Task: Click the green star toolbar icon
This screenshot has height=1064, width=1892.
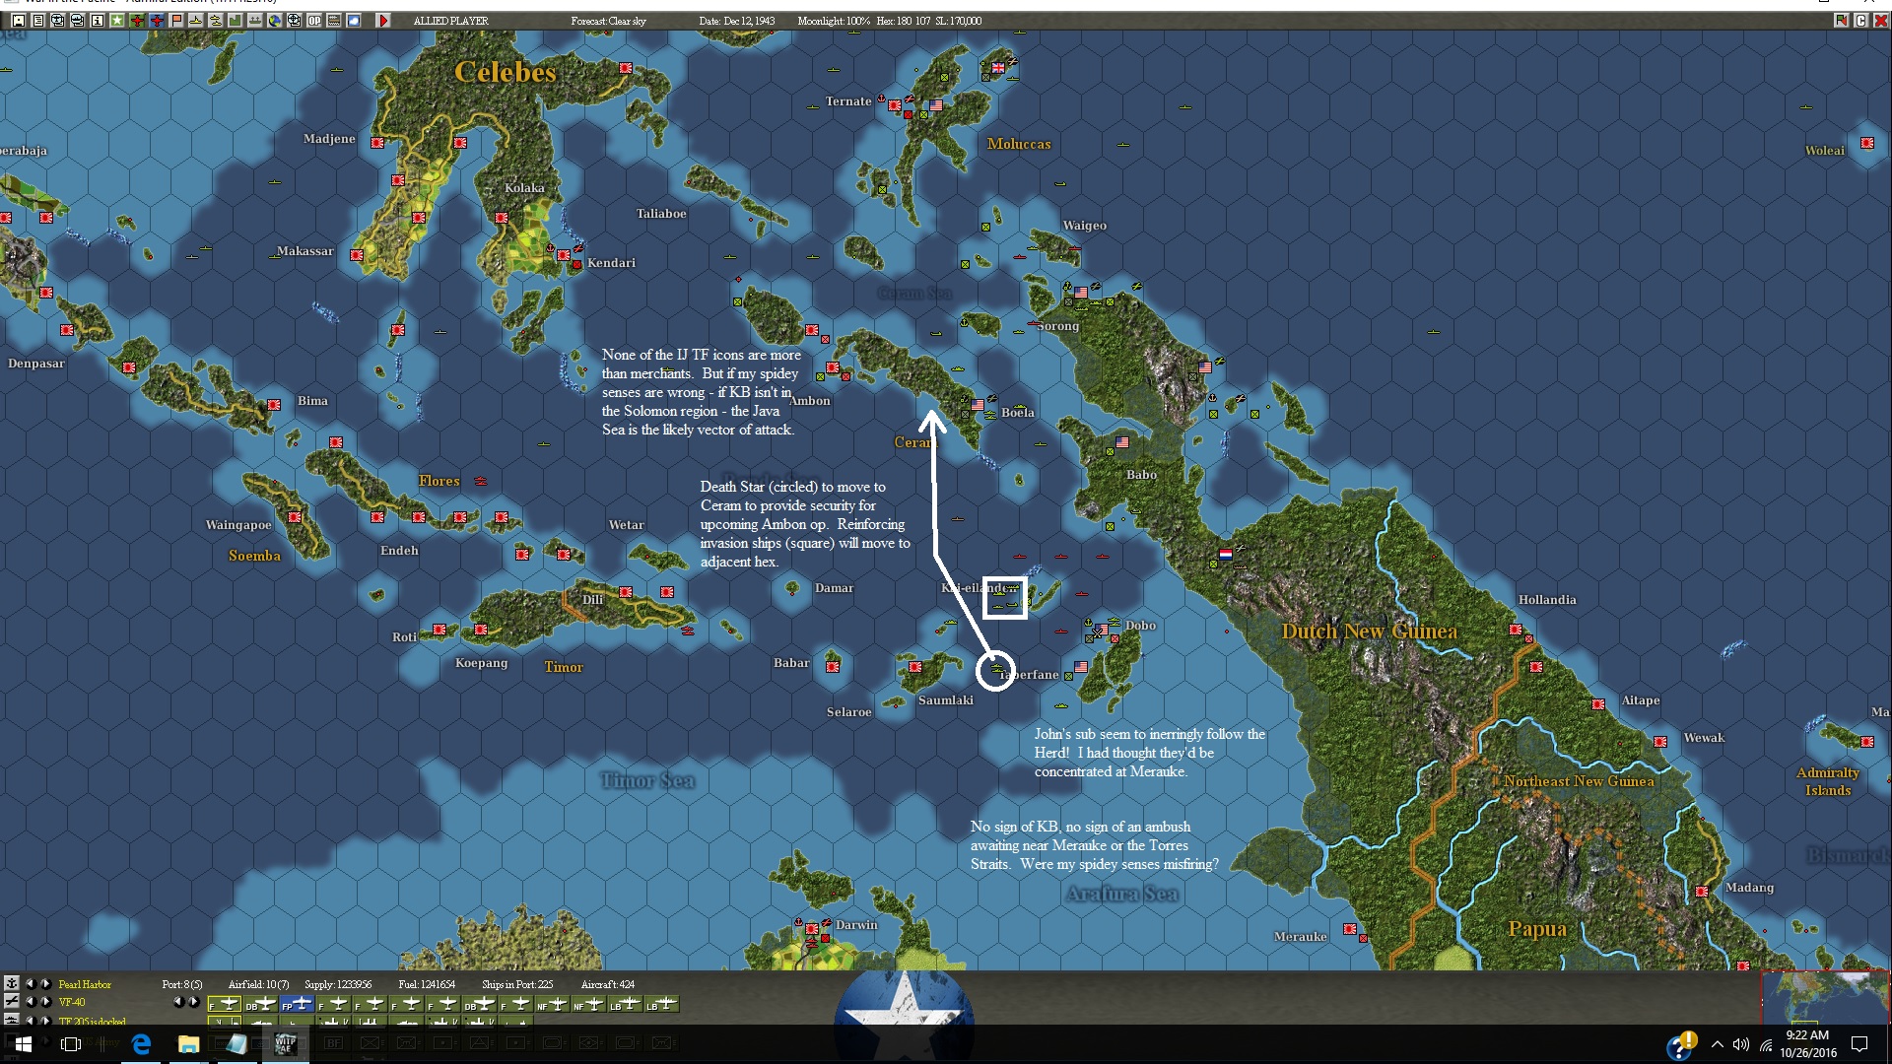Action: 117,20
